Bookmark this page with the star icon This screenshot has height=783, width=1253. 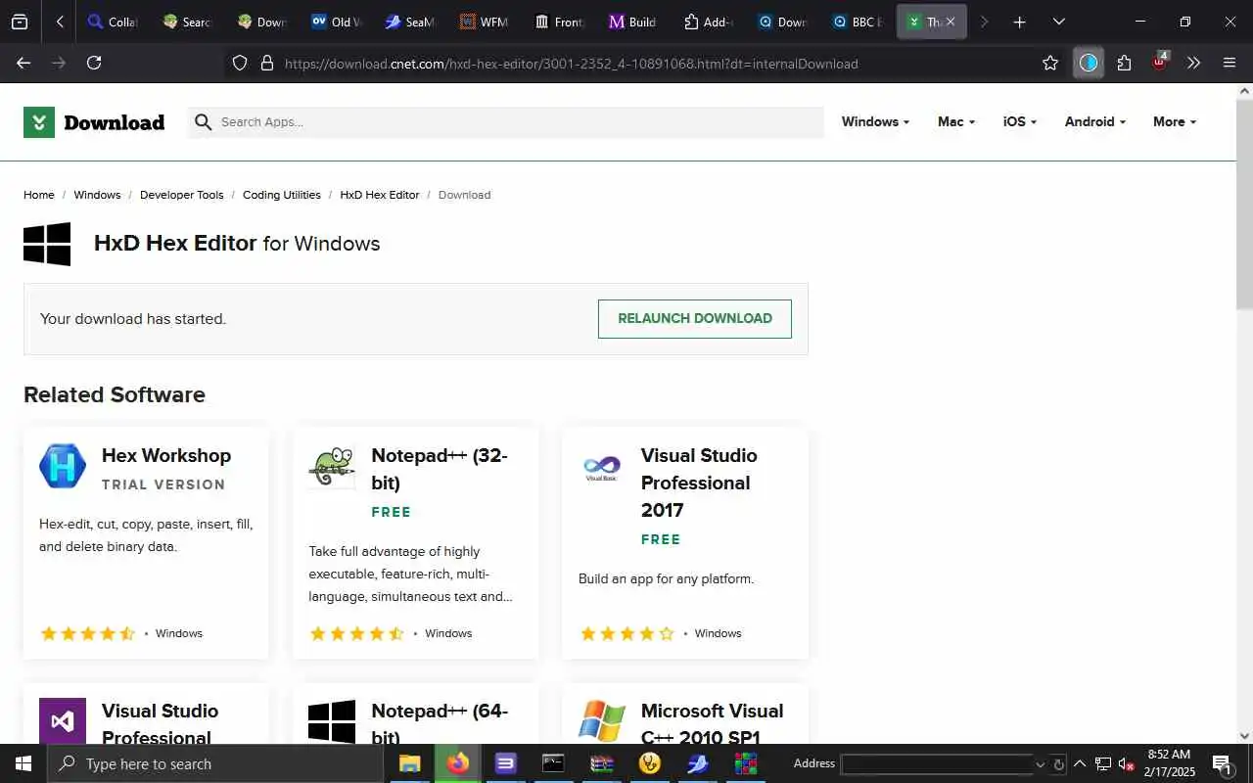tap(1050, 63)
